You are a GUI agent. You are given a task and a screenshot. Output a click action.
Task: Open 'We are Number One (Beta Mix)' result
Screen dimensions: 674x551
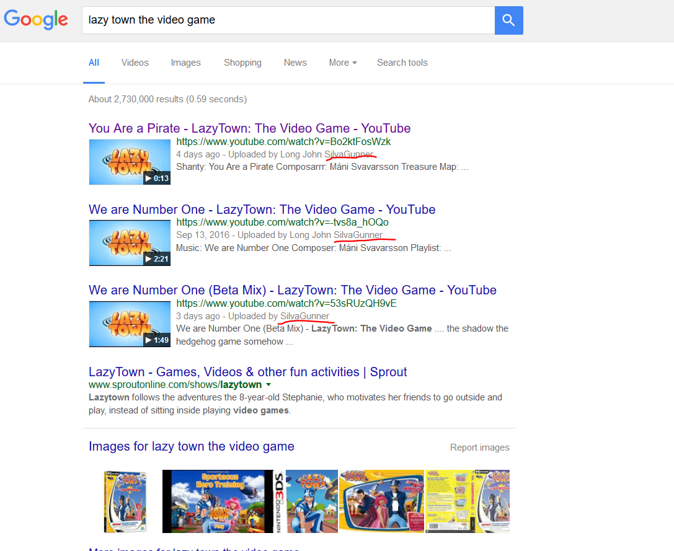click(x=293, y=290)
